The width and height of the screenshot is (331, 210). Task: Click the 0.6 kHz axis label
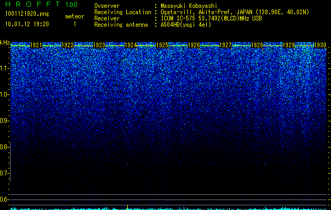click(4, 199)
